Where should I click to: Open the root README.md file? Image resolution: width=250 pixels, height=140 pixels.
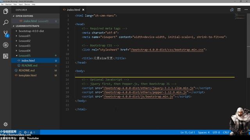click(36, 70)
